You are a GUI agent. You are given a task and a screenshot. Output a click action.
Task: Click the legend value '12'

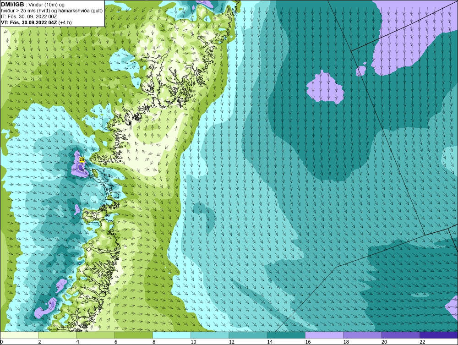point(232,342)
